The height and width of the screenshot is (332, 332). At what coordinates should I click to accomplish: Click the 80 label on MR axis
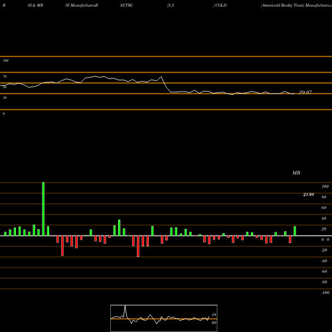click(324, 197)
